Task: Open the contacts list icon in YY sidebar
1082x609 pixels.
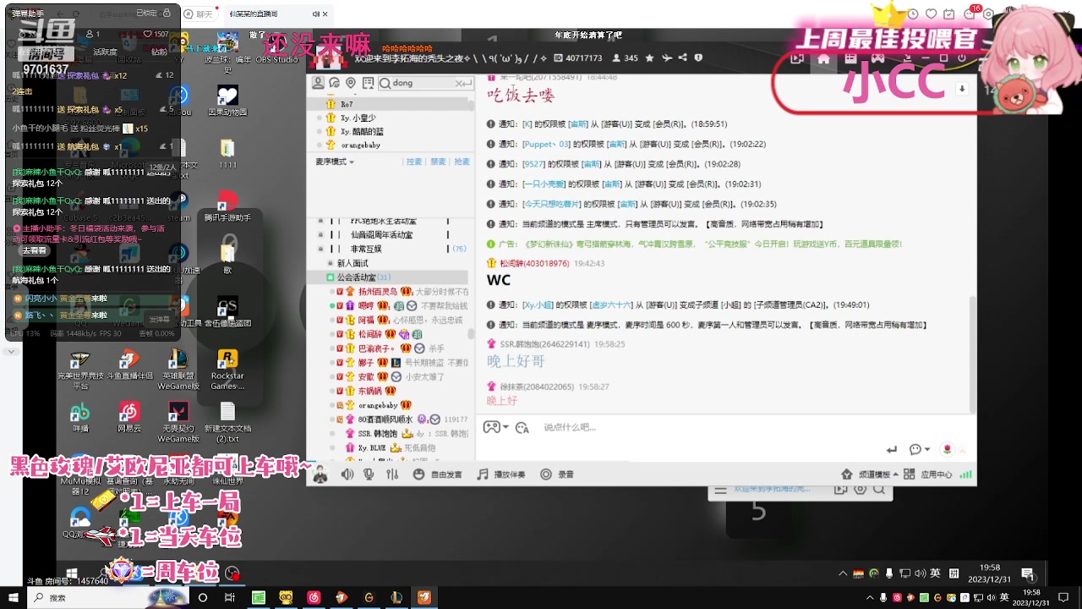Action: [319, 83]
